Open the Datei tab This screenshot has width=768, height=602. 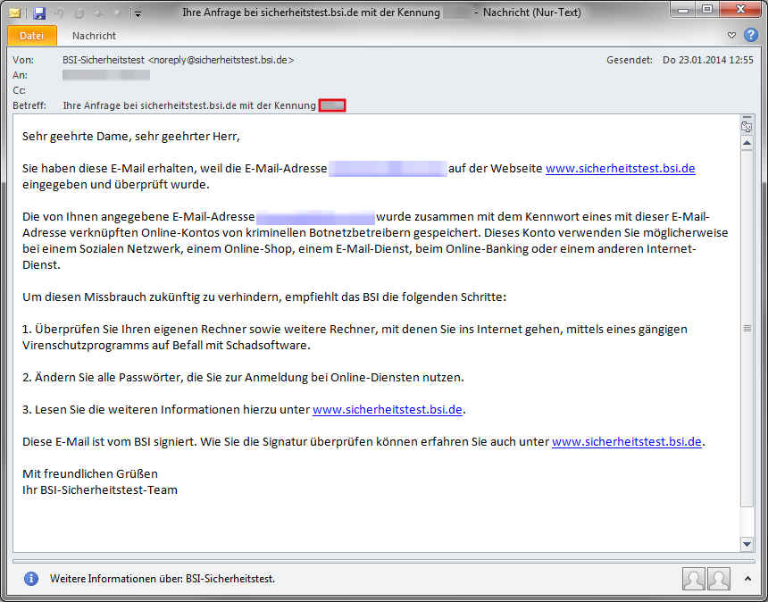31,36
